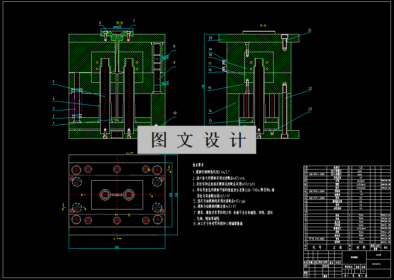Select balloon label 4 left of B-B view
The image size is (394, 280).
click(53, 98)
